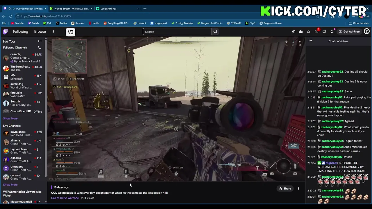Open the Twitter bookmark
The width and height of the screenshot is (372, 209).
coord(61,23)
